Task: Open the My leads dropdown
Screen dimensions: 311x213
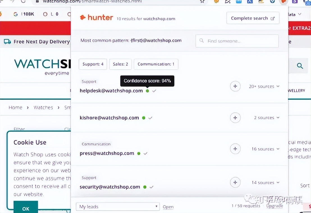Action: [118, 207]
